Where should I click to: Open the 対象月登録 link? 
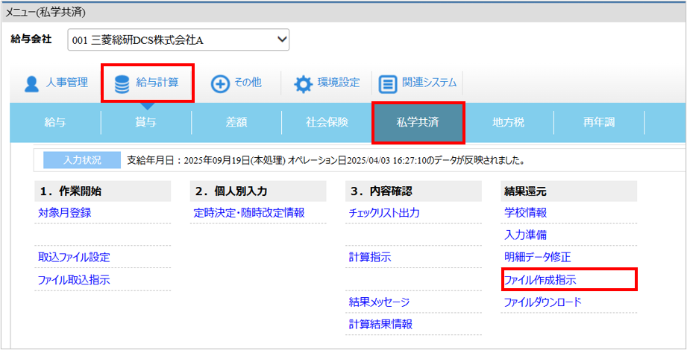[x=64, y=213]
